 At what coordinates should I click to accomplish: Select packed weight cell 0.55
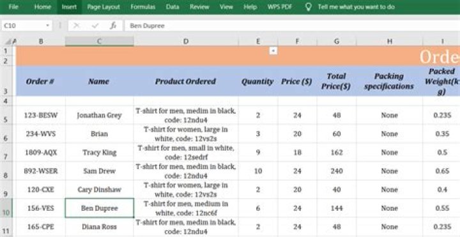pyautogui.click(x=441, y=208)
